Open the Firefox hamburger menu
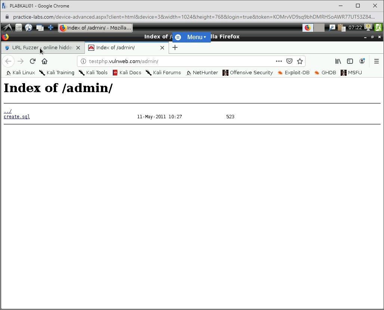 pyautogui.click(x=376, y=61)
